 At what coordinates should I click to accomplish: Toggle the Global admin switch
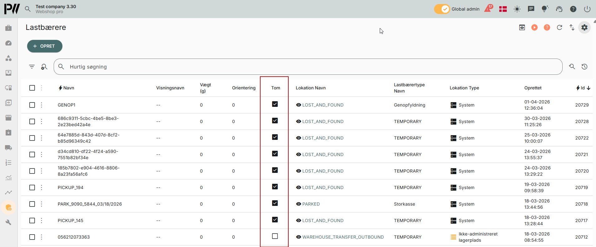pyautogui.click(x=442, y=9)
